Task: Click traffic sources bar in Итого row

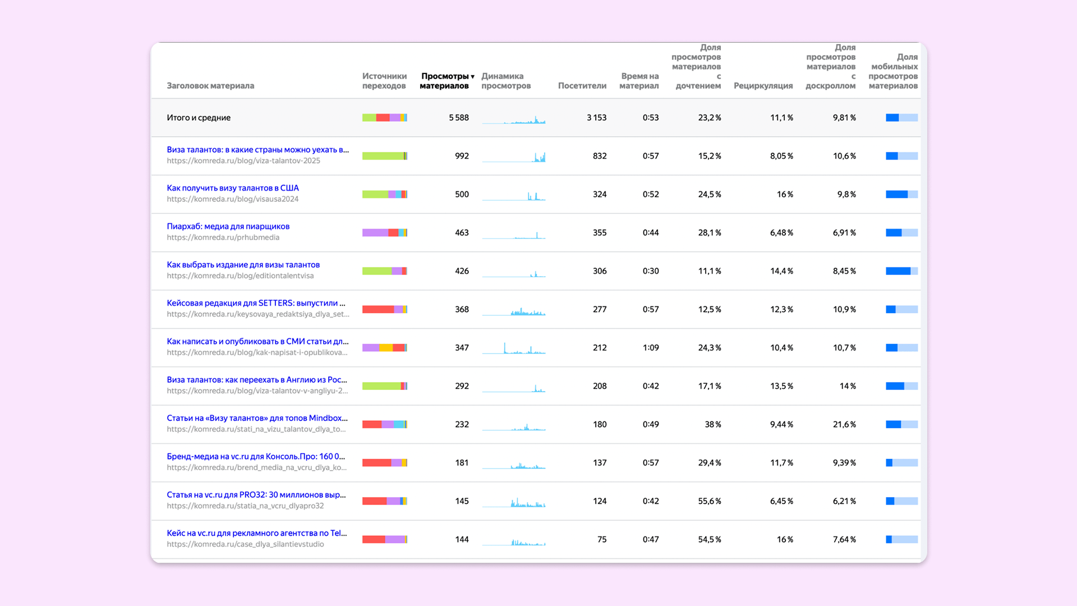Action: coord(384,118)
